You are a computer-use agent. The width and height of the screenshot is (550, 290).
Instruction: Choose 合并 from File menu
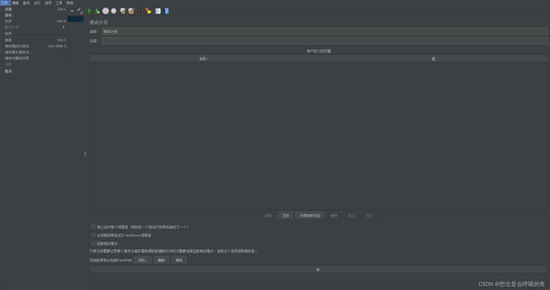click(34, 33)
